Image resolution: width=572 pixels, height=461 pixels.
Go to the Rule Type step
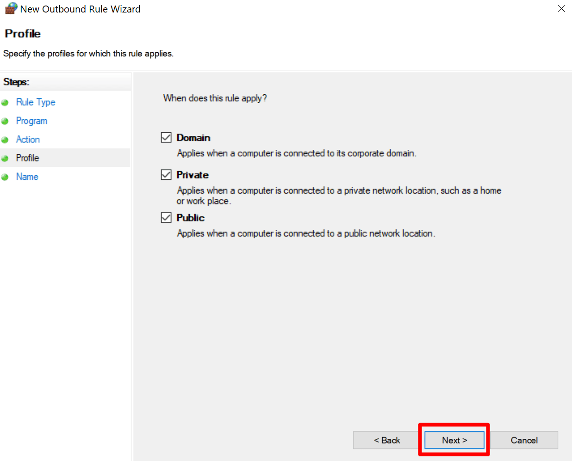click(x=36, y=102)
